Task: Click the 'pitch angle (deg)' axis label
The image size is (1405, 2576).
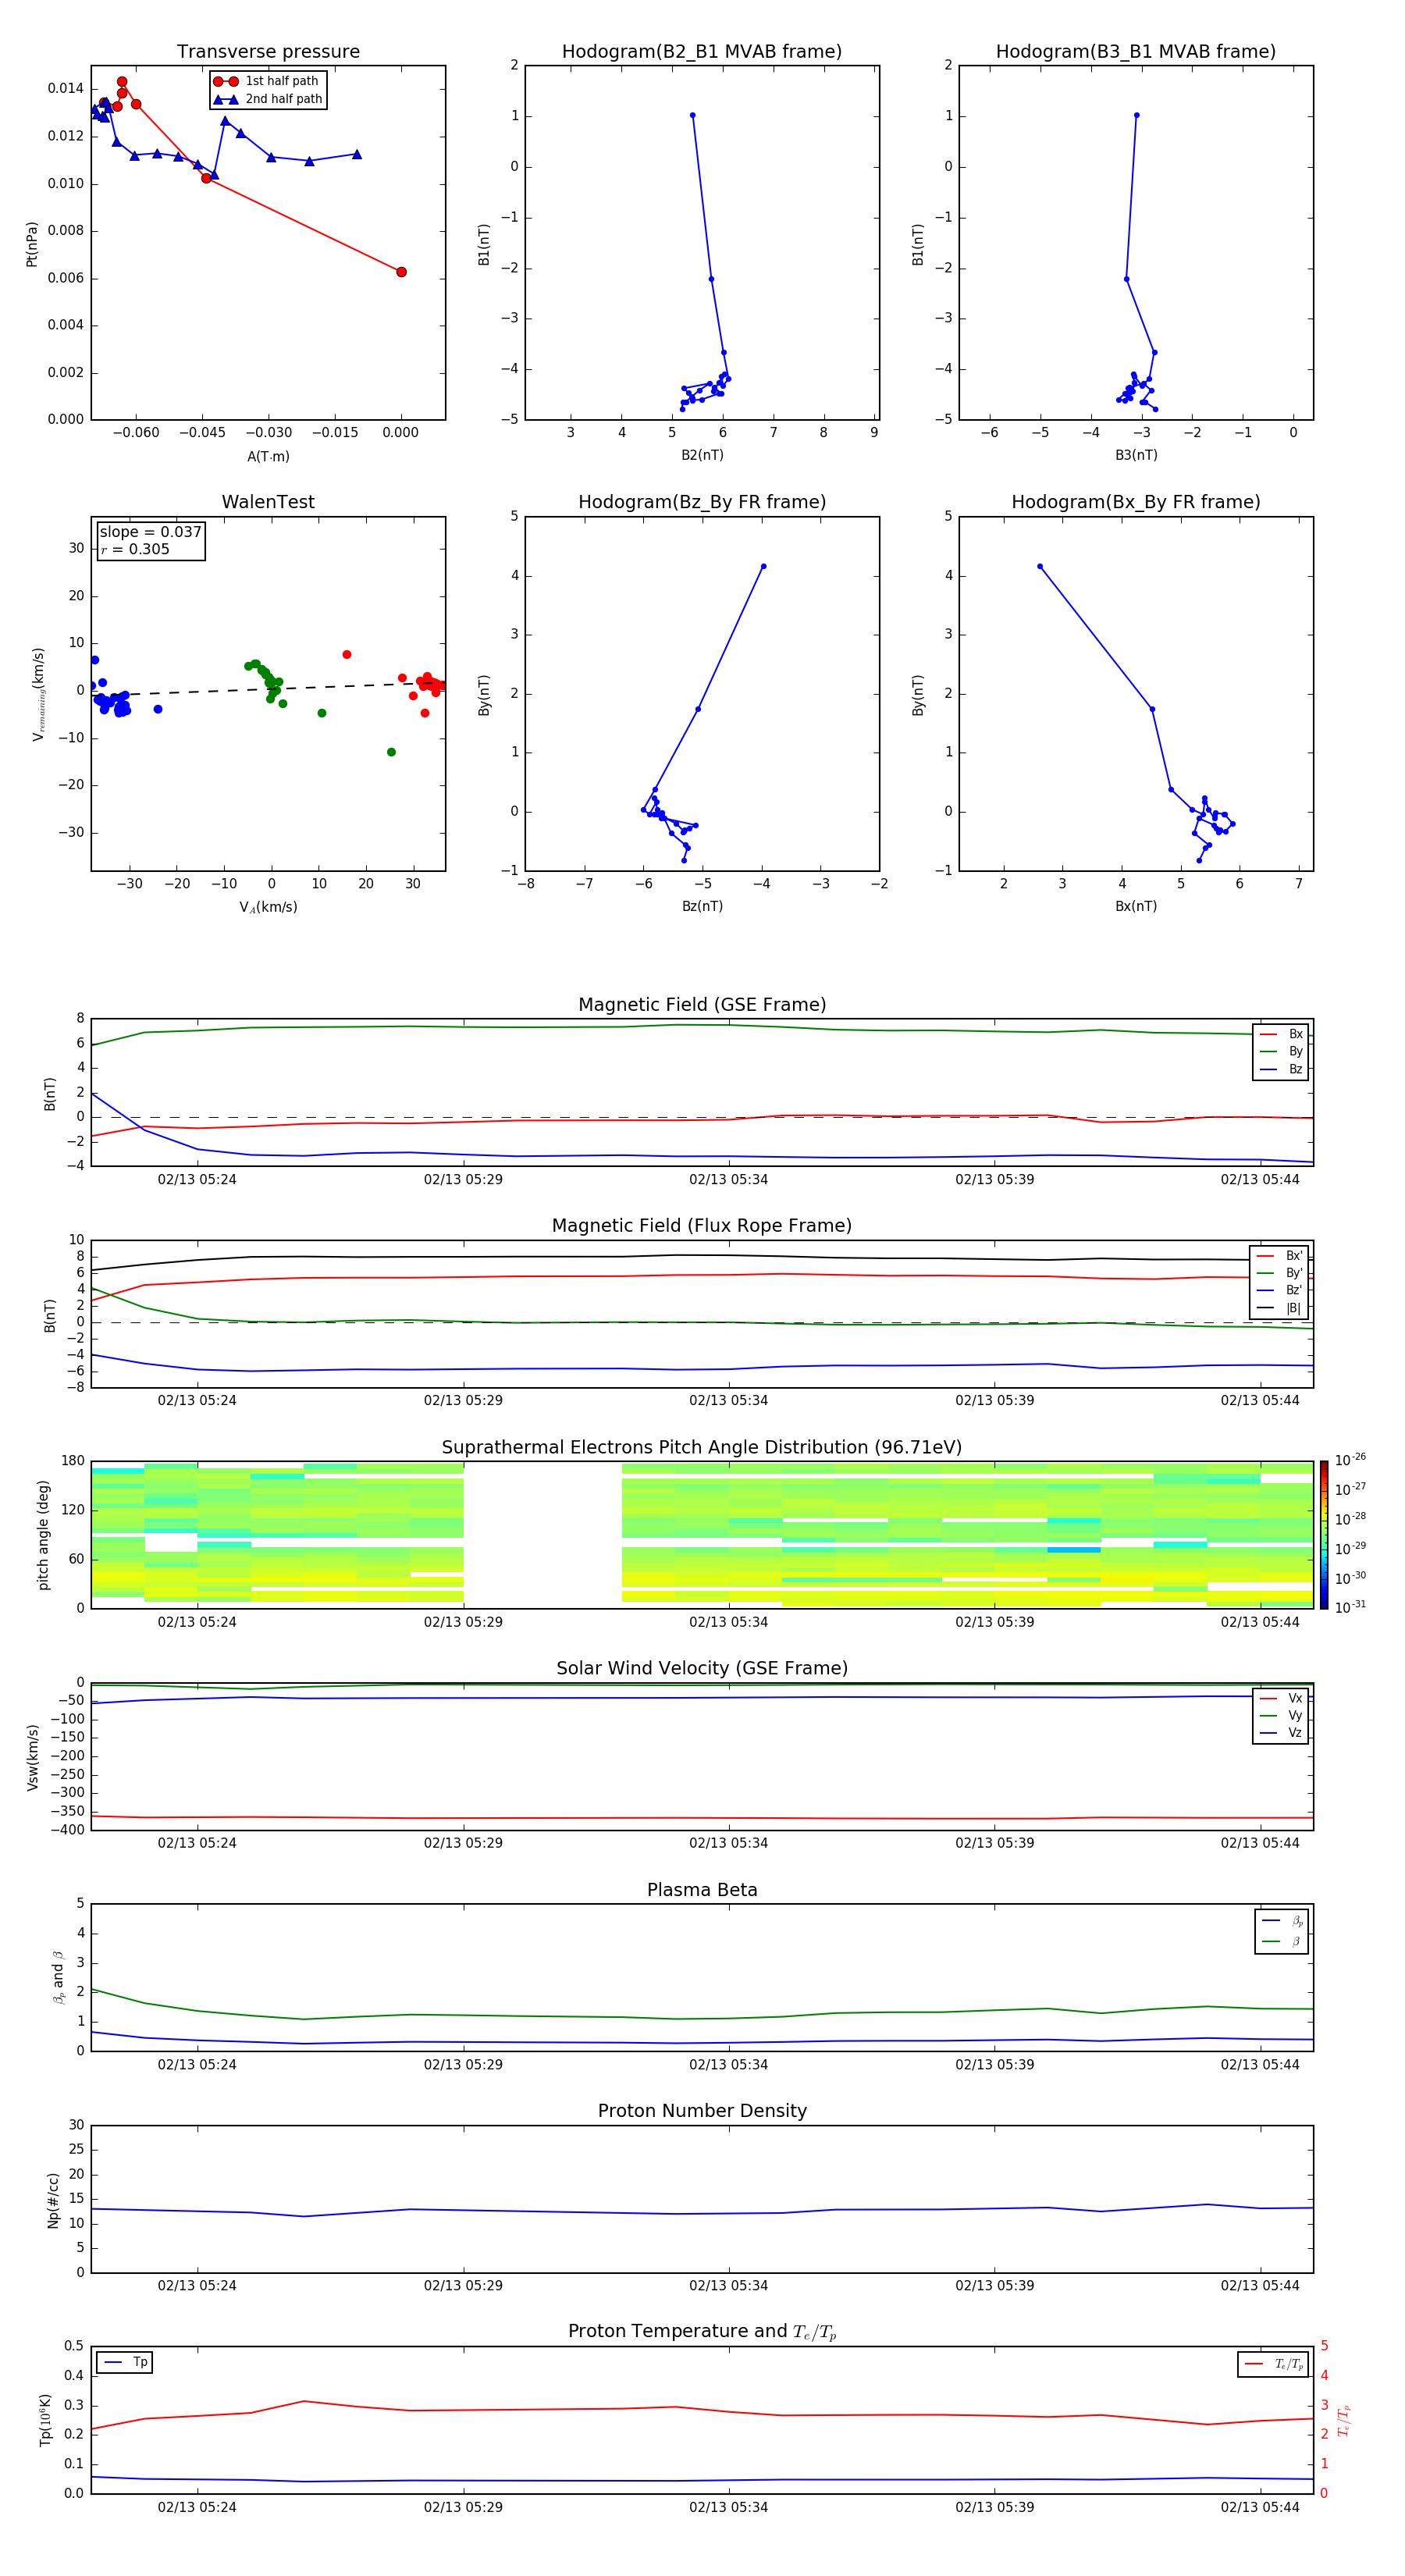Action: point(43,1535)
